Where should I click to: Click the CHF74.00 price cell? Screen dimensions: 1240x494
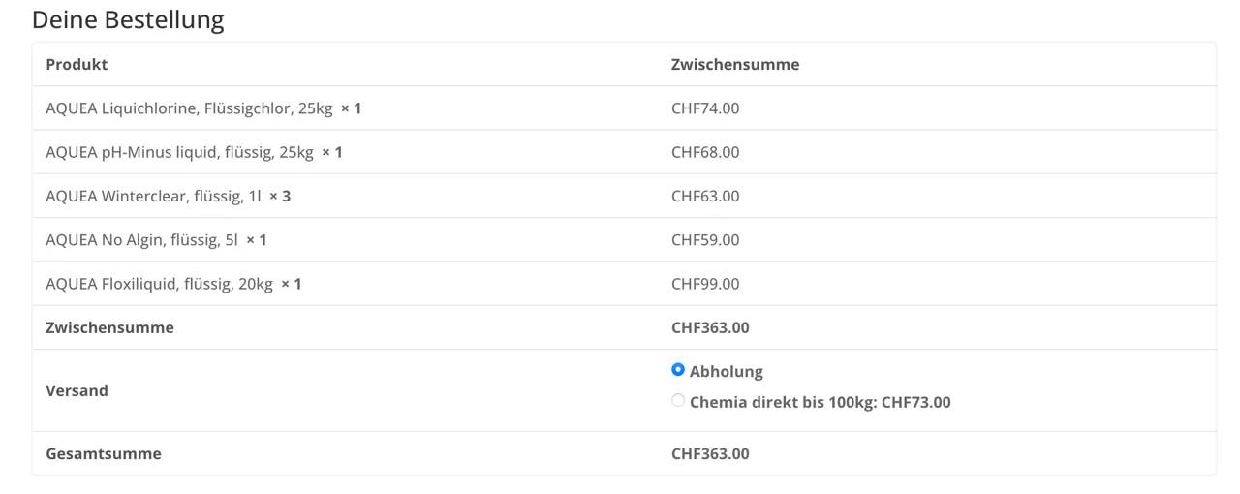click(x=705, y=108)
